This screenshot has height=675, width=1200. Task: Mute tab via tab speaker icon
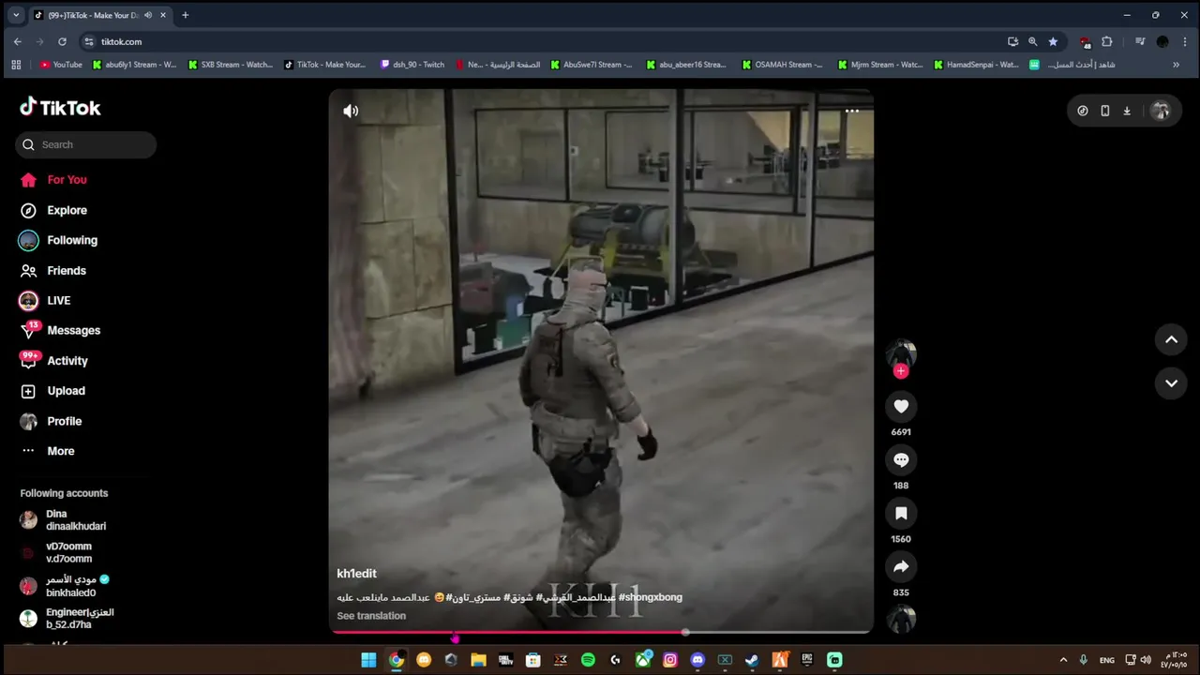point(147,15)
